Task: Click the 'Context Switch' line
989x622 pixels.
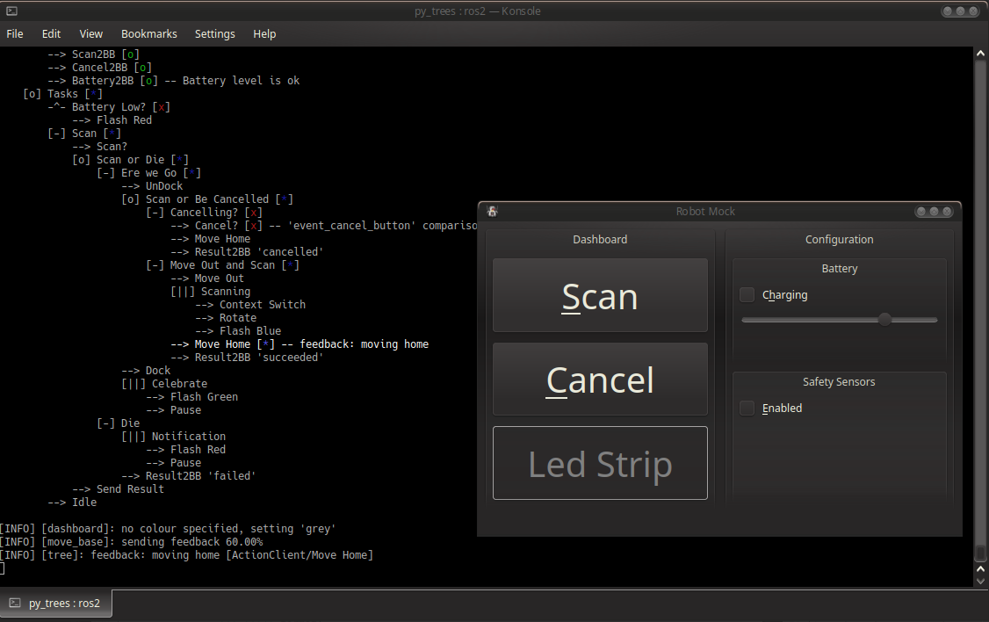Action: [x=250, y=305]
